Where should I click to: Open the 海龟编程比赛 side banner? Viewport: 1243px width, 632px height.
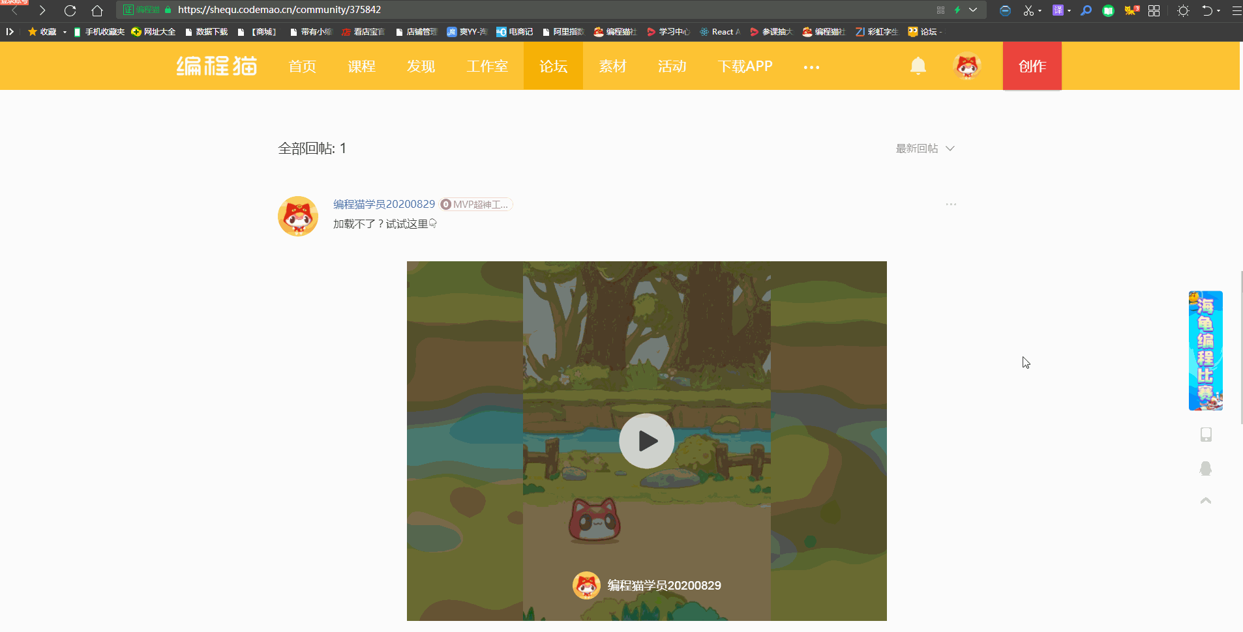coord(1206,351)
